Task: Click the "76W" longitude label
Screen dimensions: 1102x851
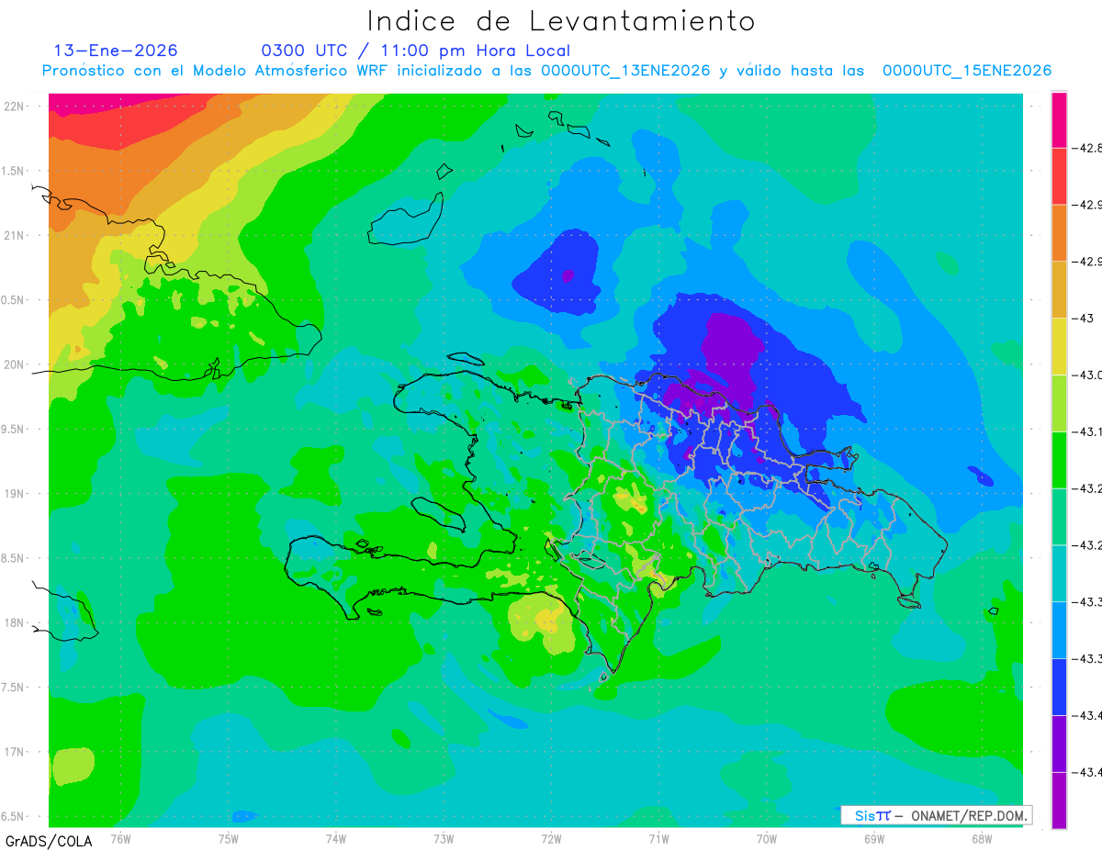Action: (x=120, y=838)
